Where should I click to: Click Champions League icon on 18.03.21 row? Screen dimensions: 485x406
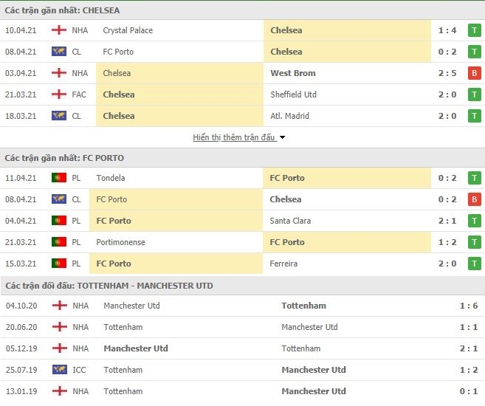point(59,116)
